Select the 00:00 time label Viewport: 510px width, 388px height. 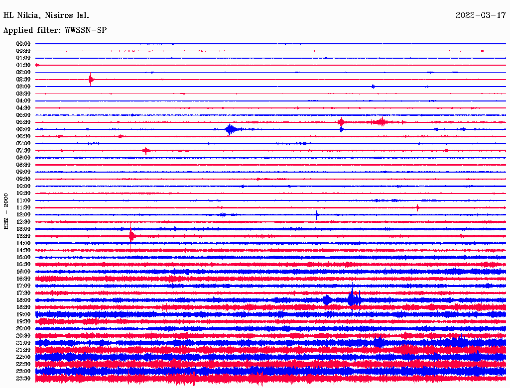point(23,44)
